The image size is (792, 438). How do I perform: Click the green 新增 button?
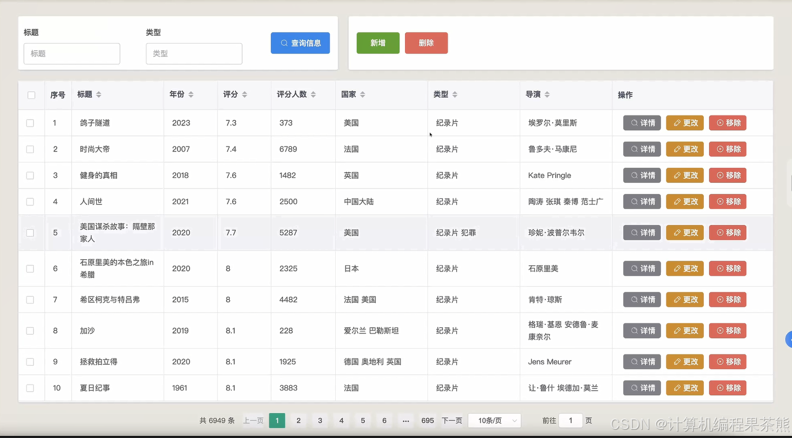tap(378, 43)
